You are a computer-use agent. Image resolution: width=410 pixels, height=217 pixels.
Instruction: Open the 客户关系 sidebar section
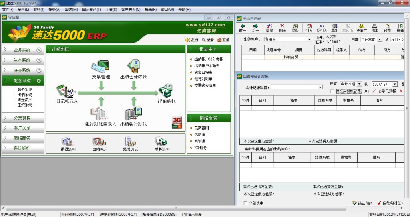(23, 128)
